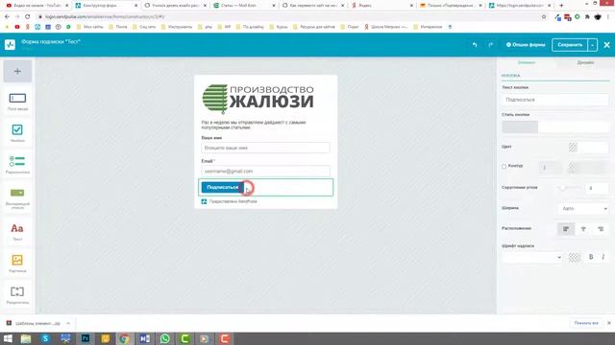The height and width of the screenshot is (345, 615).
Task: Open the width (Ширина) Авто dropdown
Action: (x=583, y=209)
